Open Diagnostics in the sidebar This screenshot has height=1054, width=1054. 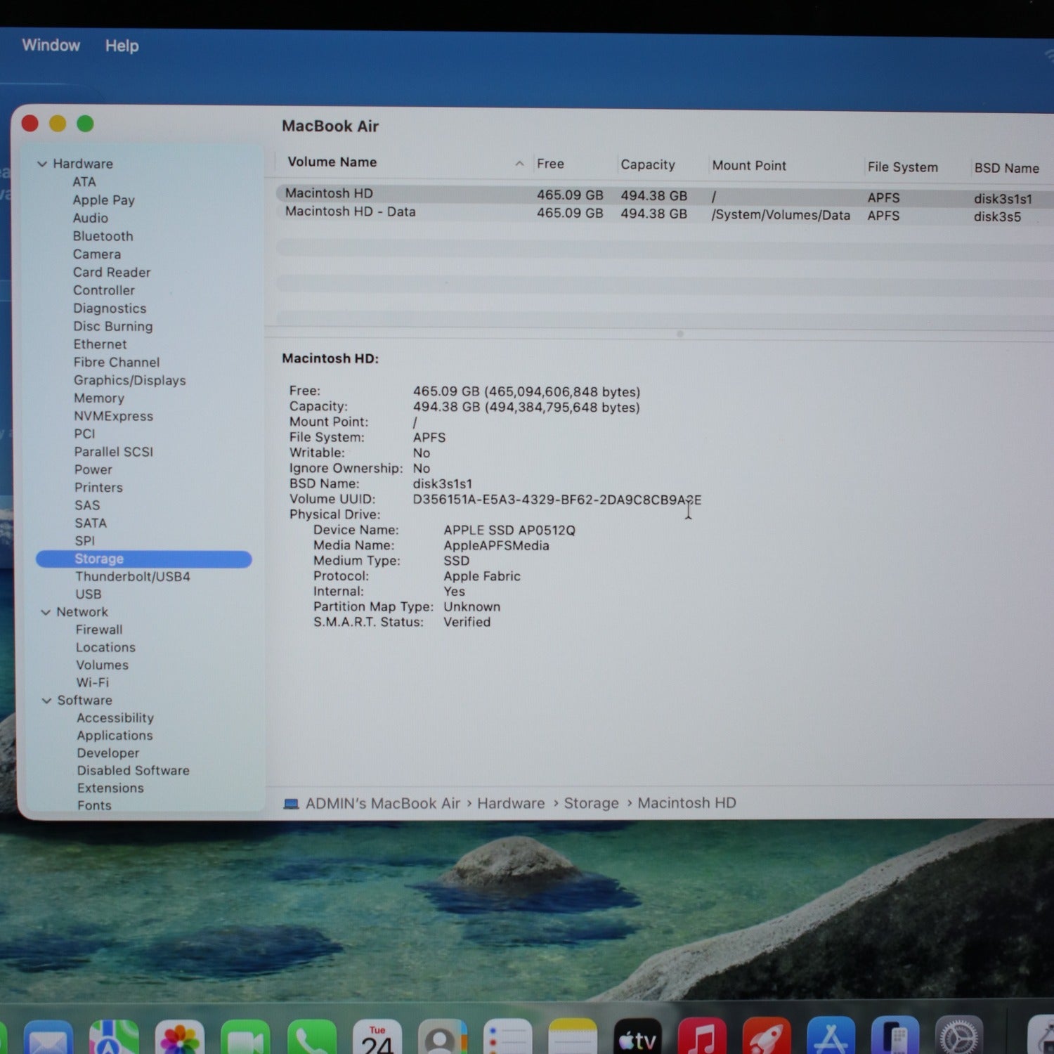pos(110,308)
